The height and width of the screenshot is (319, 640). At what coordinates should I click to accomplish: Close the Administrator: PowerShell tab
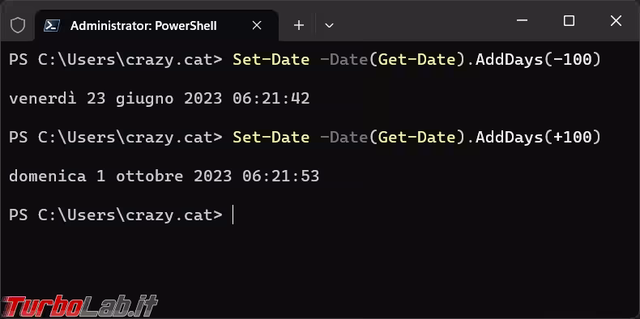pyautogui.click(x=257, y=26)
